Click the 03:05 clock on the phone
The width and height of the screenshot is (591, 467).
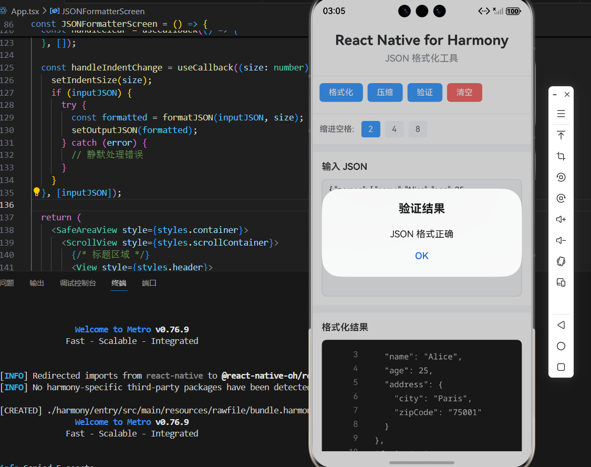(334, 11)
